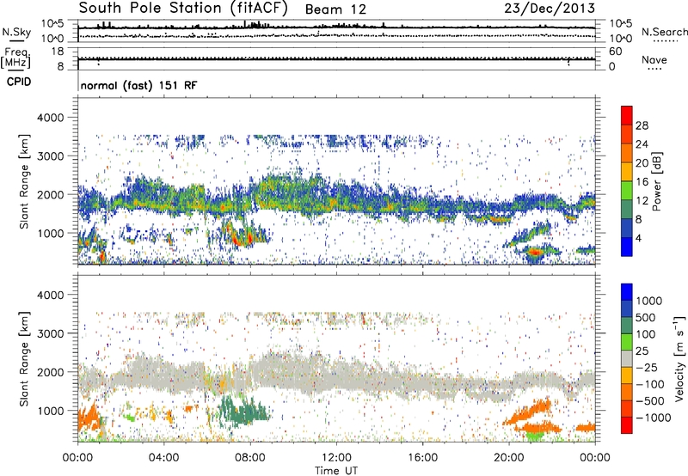
Task: Pick Velocity colorbar gray segment between 25 and -25
Action: click(x=627, y=358)
